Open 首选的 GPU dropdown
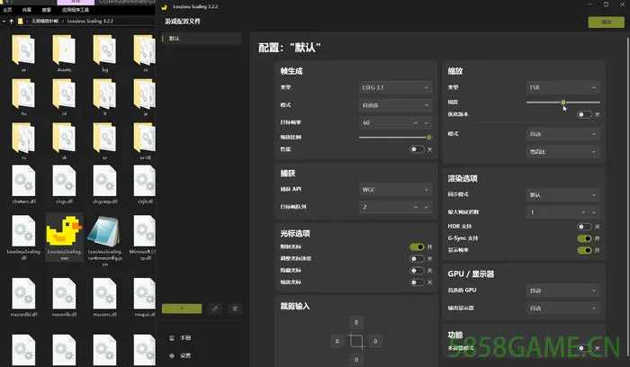The width and height of the screenshot is (630, 367). (x=562, y=291)
